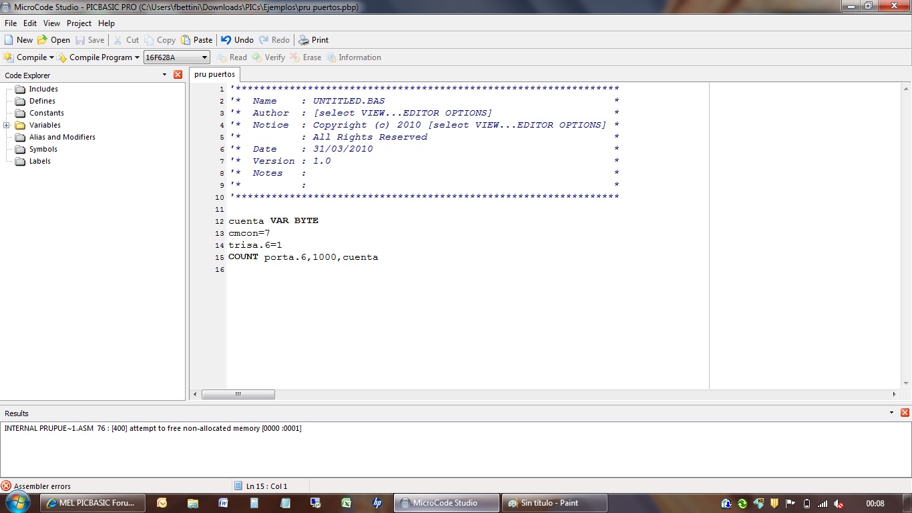
Task: Close the Results panel
Action: pyautogui.click(x=905, y=413)
